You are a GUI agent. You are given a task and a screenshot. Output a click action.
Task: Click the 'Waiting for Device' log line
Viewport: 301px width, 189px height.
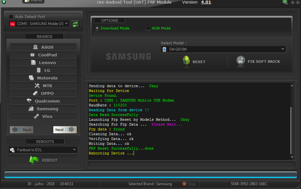tap(109, 91)
